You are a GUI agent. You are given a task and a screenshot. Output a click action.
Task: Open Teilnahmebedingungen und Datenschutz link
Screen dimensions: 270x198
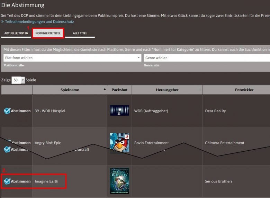tap(39, 22)
